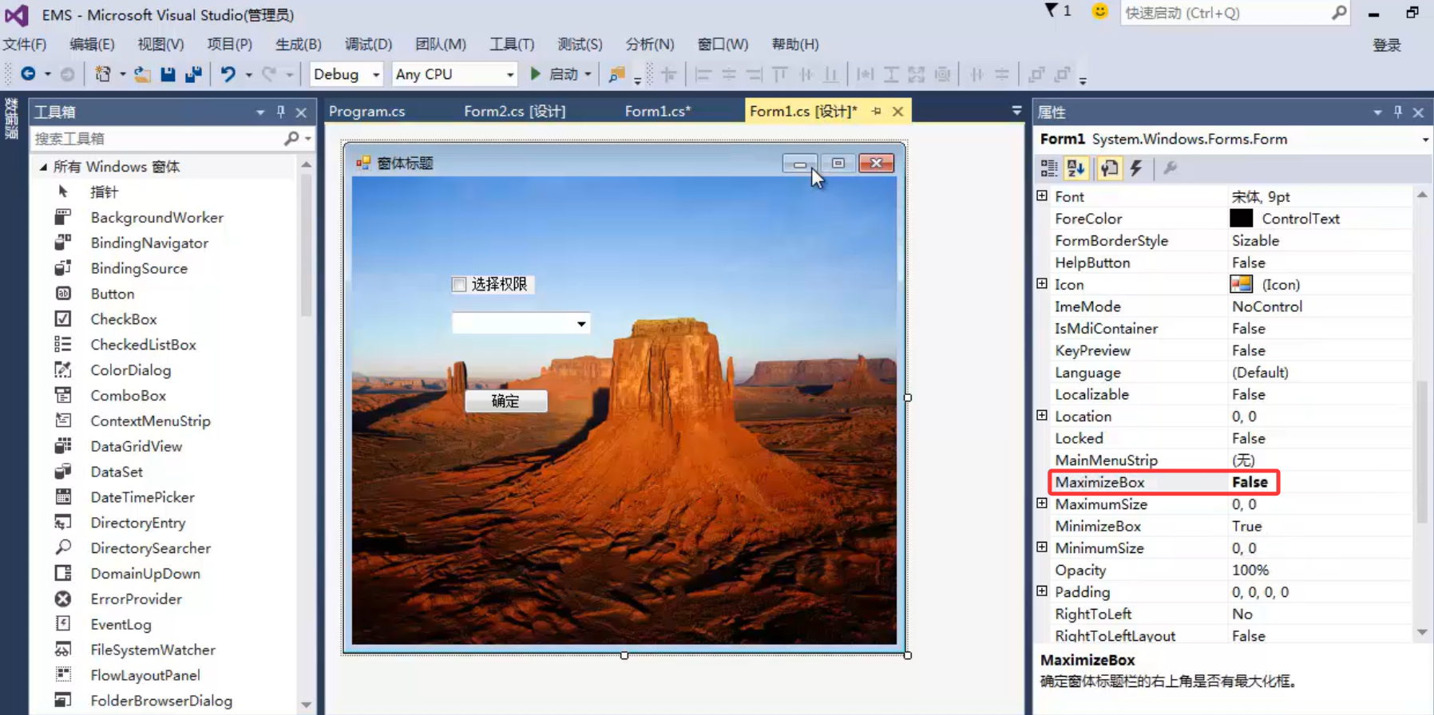
Task: Click the Undo arrow icon
Action: 228,74
